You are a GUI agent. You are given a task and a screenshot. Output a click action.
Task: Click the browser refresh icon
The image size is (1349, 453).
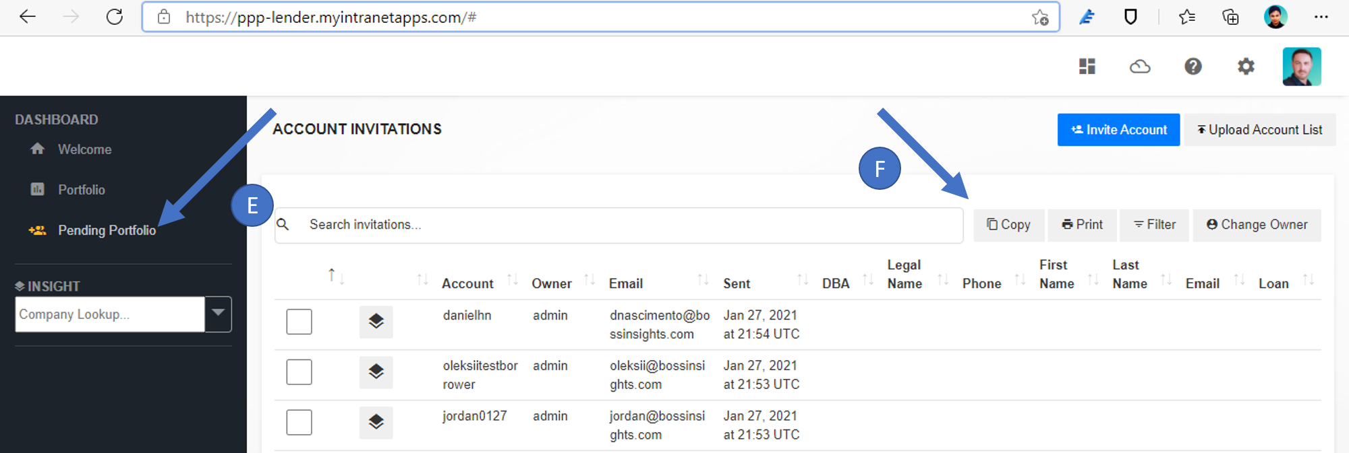[x=115, y=17]
